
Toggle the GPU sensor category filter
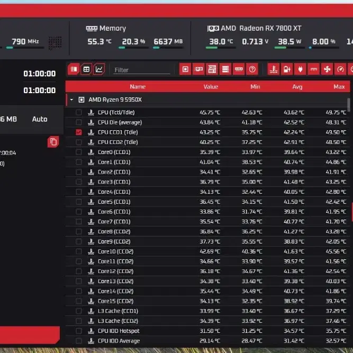pyautogui.click(x=198, y=69)
